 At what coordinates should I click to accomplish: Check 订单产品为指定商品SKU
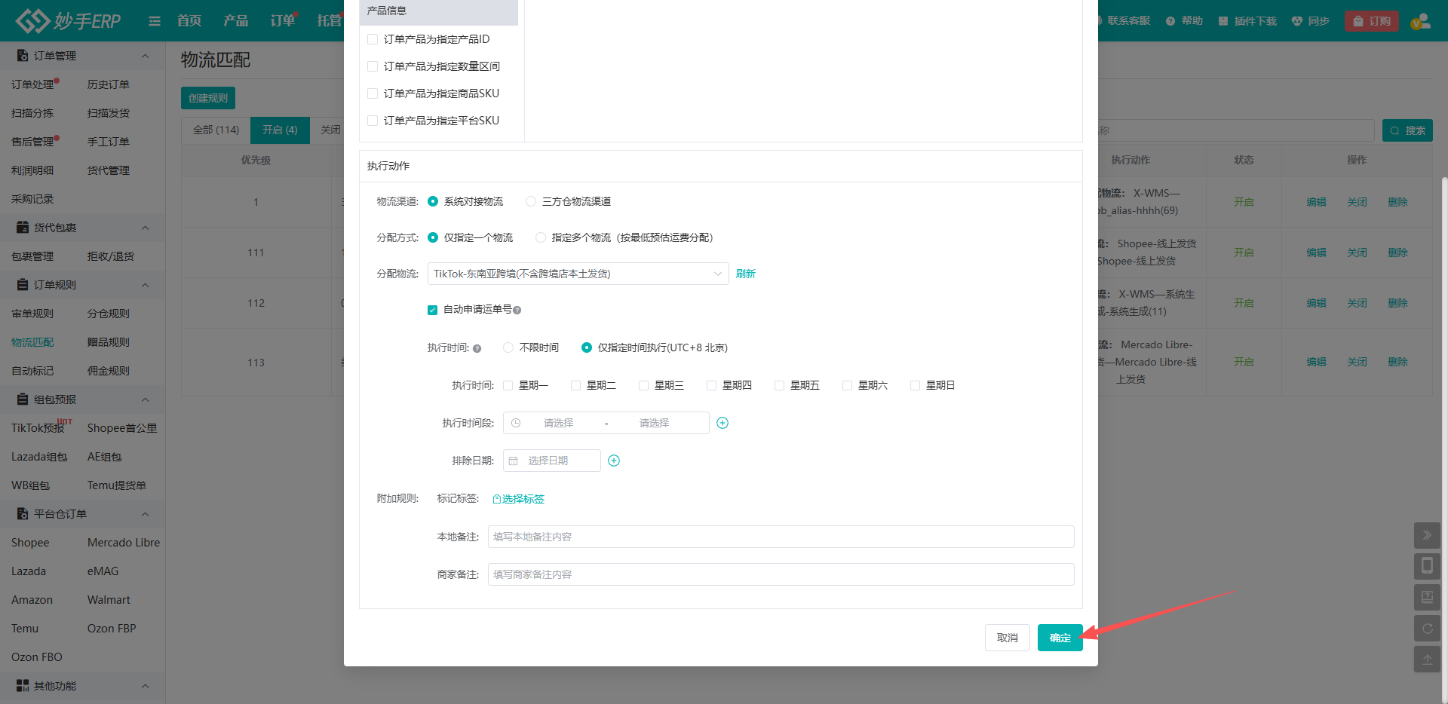click(373, 93)
